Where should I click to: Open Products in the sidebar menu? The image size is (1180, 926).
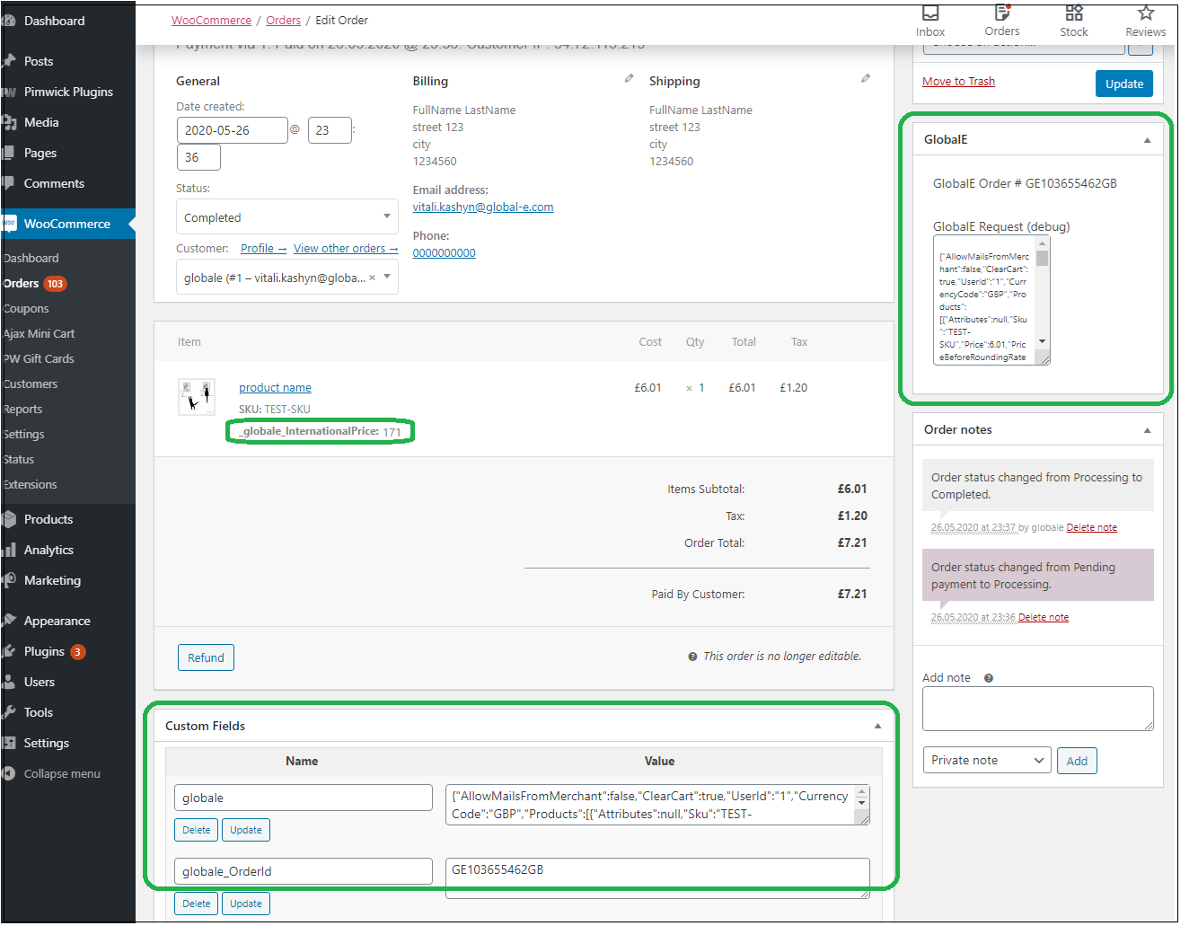(48, 520)
